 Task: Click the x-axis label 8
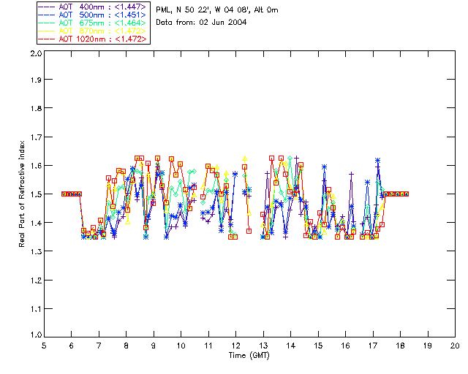pos(127,346)
